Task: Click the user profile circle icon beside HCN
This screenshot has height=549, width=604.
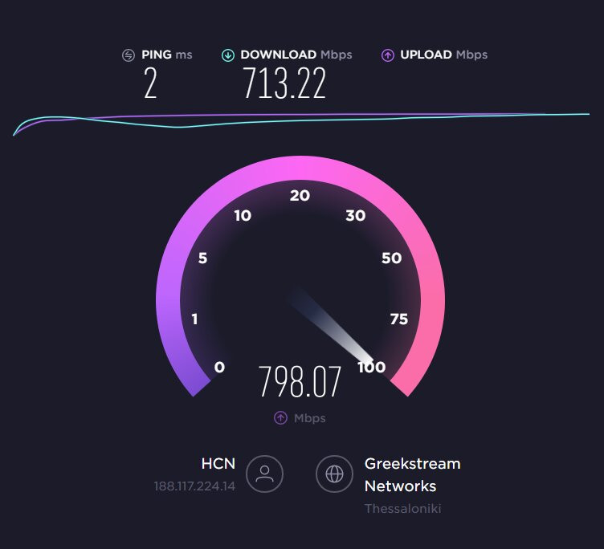Action: pos(264,474)
